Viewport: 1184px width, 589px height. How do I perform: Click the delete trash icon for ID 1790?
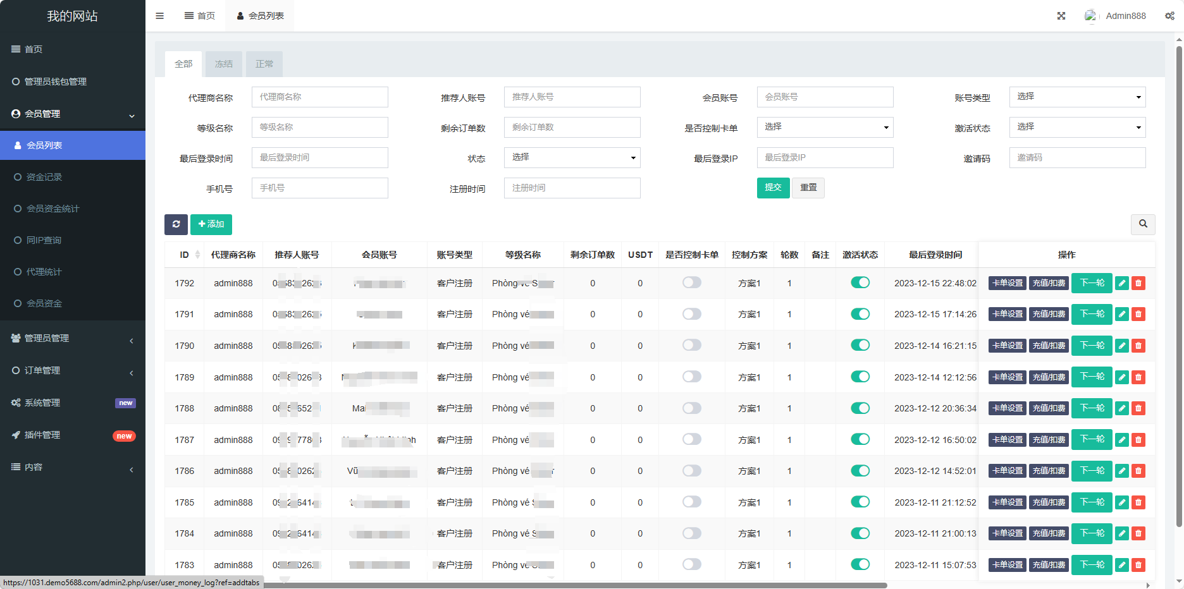[1138, 346]
